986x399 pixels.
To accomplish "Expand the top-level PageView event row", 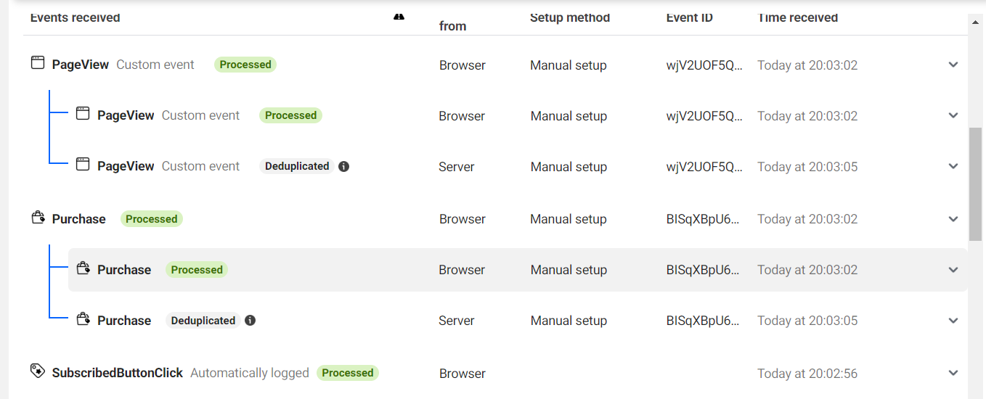I will (x=953, y=65).
